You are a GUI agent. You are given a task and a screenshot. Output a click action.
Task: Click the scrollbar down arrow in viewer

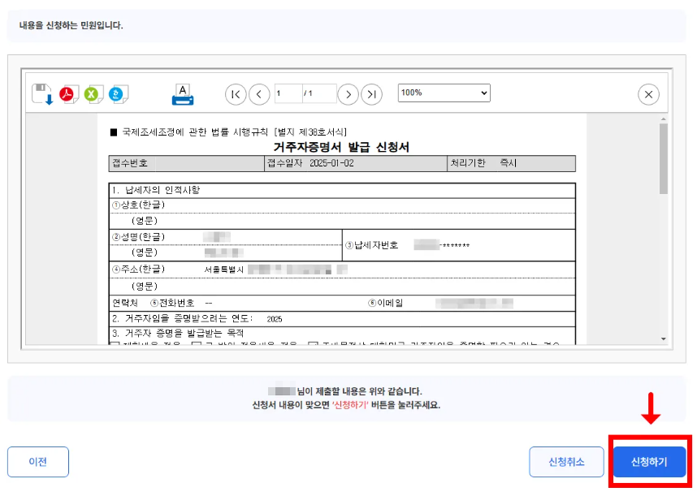664,339
